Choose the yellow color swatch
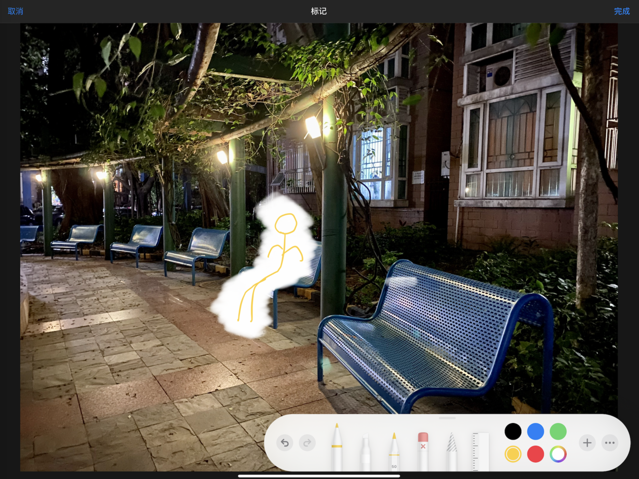 (513, 454)
